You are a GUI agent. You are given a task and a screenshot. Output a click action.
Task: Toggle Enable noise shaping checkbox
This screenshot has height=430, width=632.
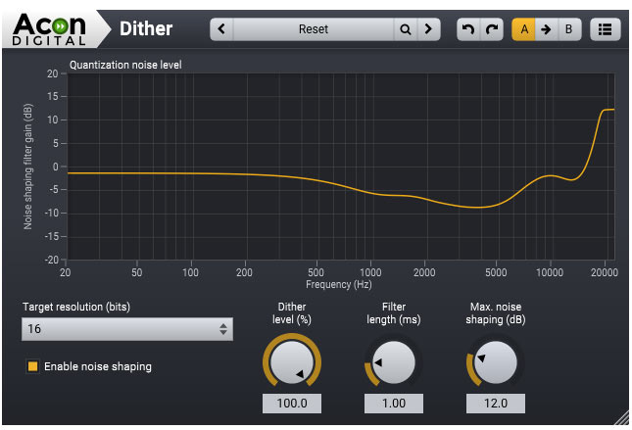(32, 366)
